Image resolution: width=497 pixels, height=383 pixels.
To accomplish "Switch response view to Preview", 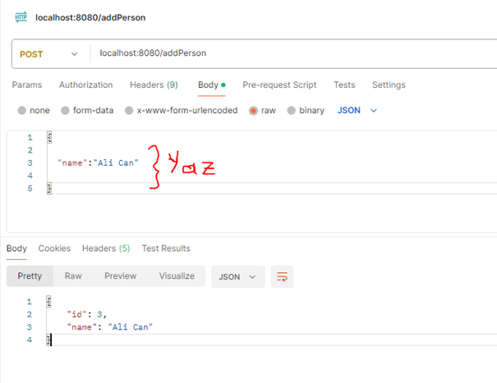I will [120, 276].
